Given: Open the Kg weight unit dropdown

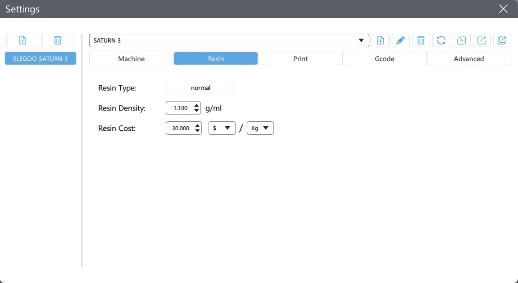Looking at the screenshot, I should (260, 128).
